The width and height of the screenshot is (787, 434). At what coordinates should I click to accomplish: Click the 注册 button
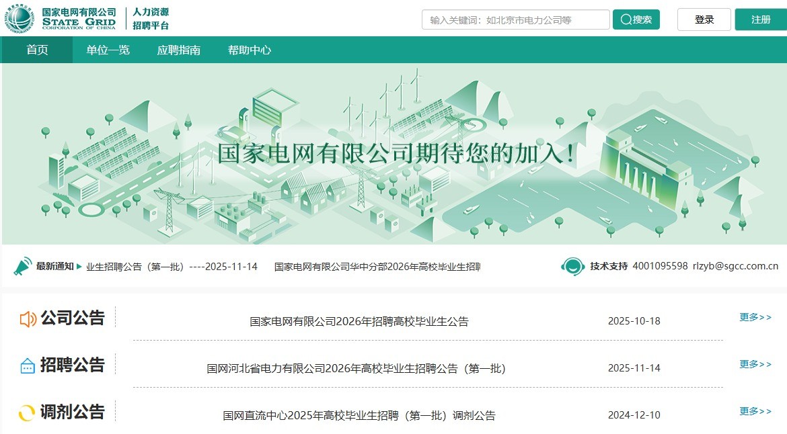pyautogui.click(x=759, y=19)
